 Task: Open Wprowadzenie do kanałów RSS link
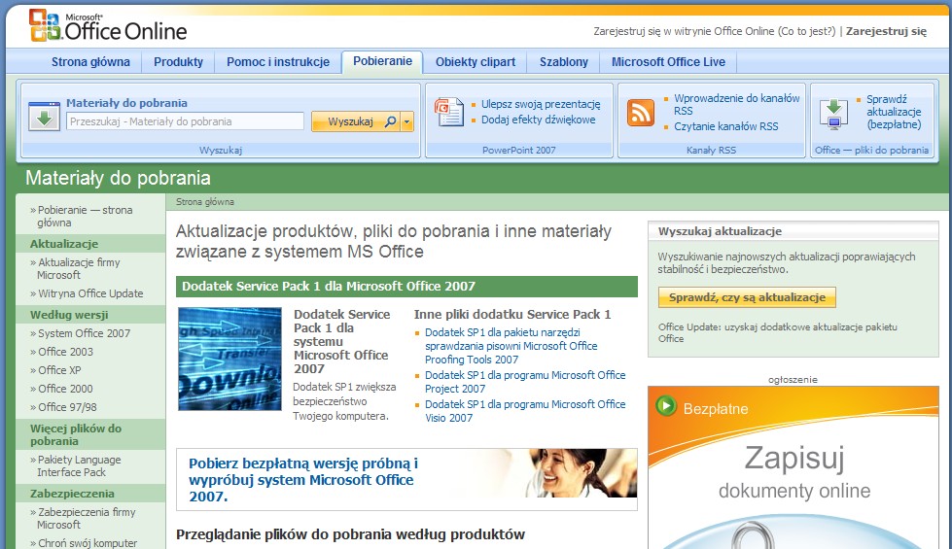(x=737, y=104)
